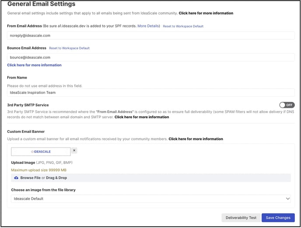The height and width of the screenshot is (228, 301).
Task: Toggle the 3rd Party SMTP Service switch
Action: click(287, 105)
